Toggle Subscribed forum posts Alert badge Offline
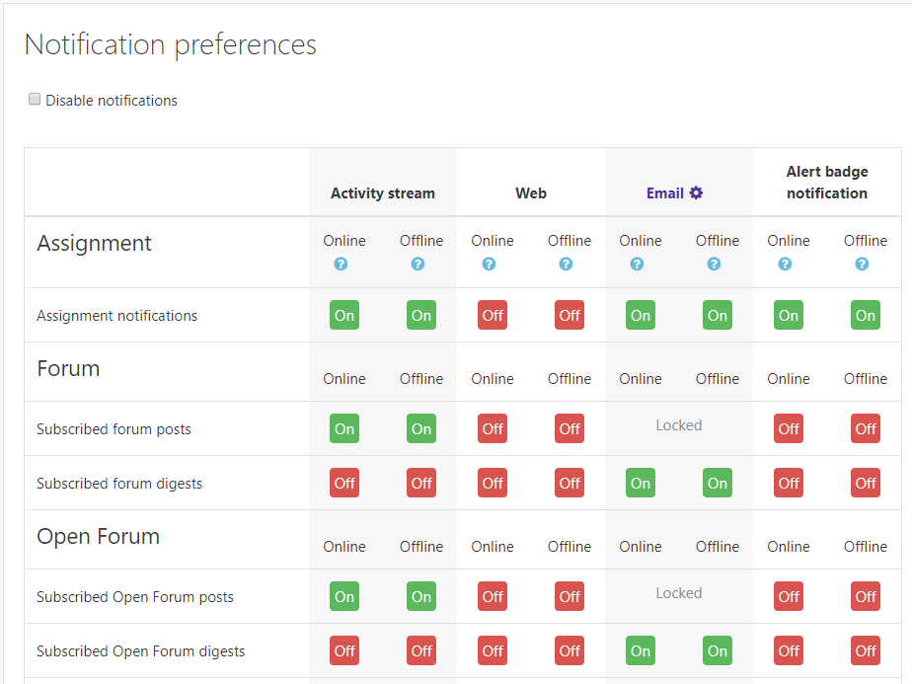This screenshot has width=912, height=684. point(866,429)
